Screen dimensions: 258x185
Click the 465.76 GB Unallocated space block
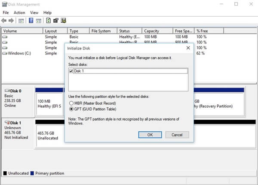pos(50,136)
